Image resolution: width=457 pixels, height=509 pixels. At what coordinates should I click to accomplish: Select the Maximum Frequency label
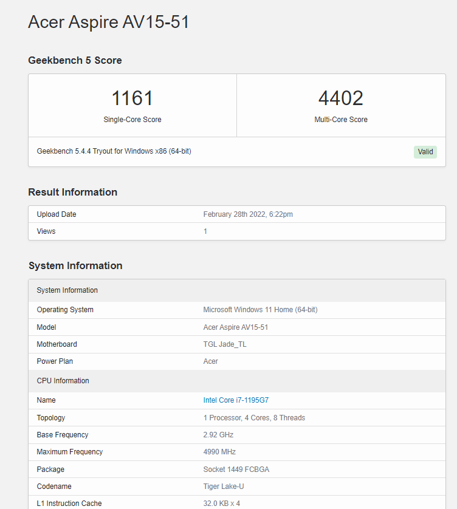69,452
